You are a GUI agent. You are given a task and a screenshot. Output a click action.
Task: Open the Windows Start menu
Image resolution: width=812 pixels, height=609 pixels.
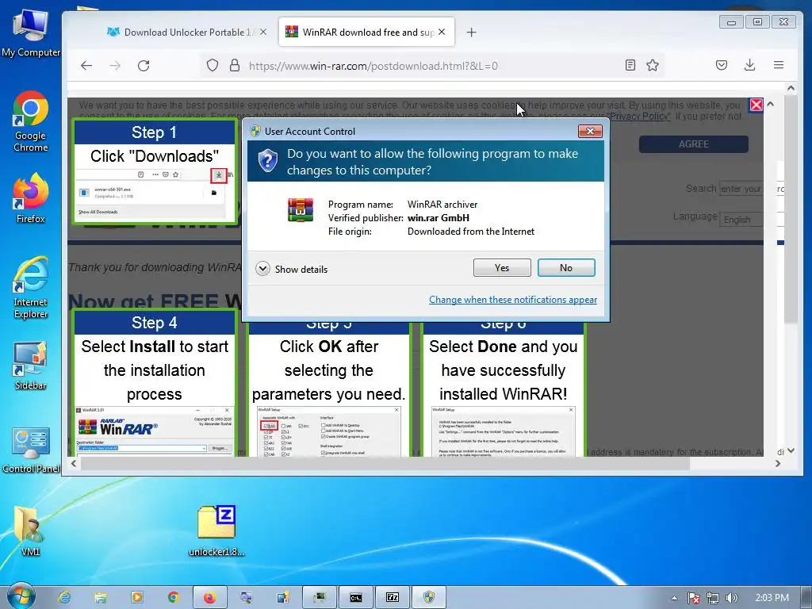point(21,596)
